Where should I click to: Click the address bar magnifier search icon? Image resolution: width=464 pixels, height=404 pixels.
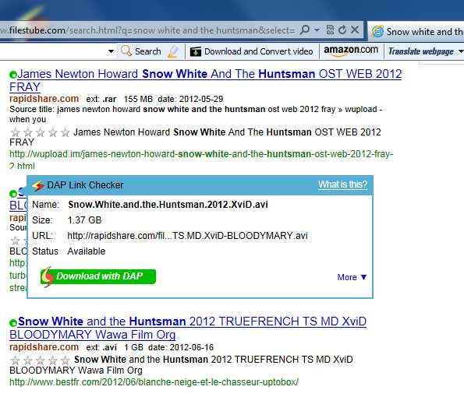[x=305, y=30]
